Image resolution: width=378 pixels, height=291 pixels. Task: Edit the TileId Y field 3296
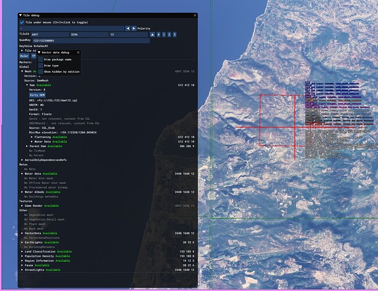click(89, 34)
